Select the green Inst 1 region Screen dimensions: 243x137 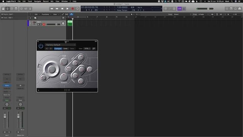70,23
